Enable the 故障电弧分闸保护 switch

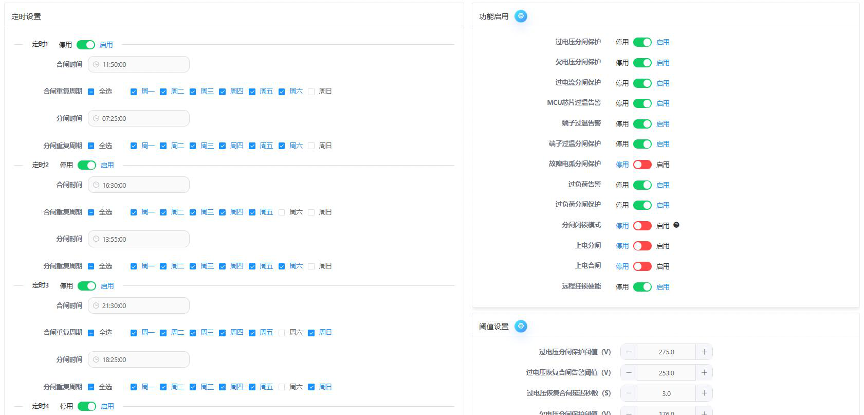[x=642, y=165]
